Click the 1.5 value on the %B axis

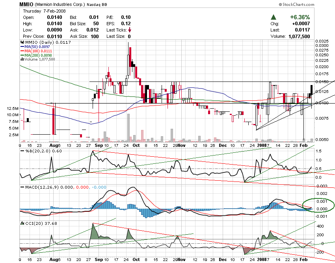[318, 151]
